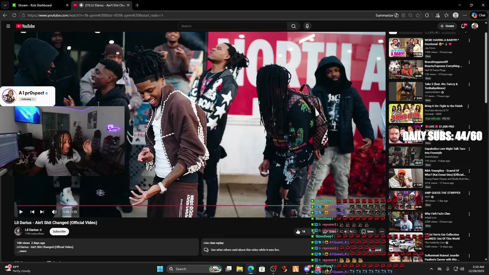Image resolution: width=489 pixels, height=275 pixels.
Task: Skip to next video in player
Action: [x=42, y=212]
